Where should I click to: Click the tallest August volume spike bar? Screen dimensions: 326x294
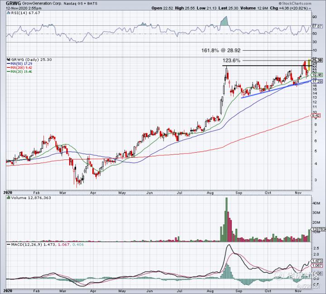[227, 220]
